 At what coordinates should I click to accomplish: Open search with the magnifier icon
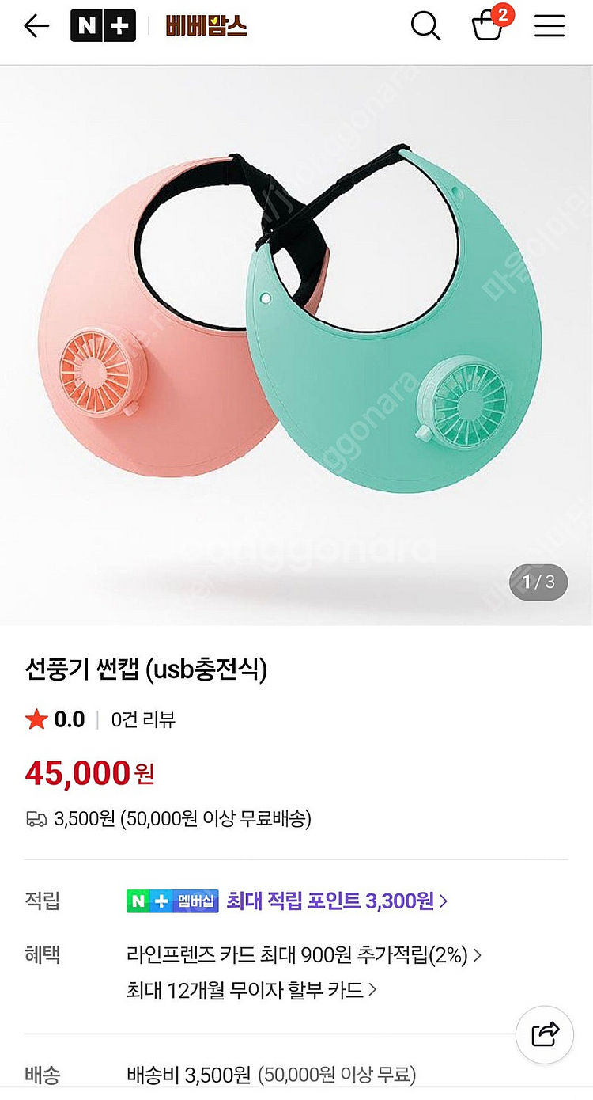pos(425,26)
